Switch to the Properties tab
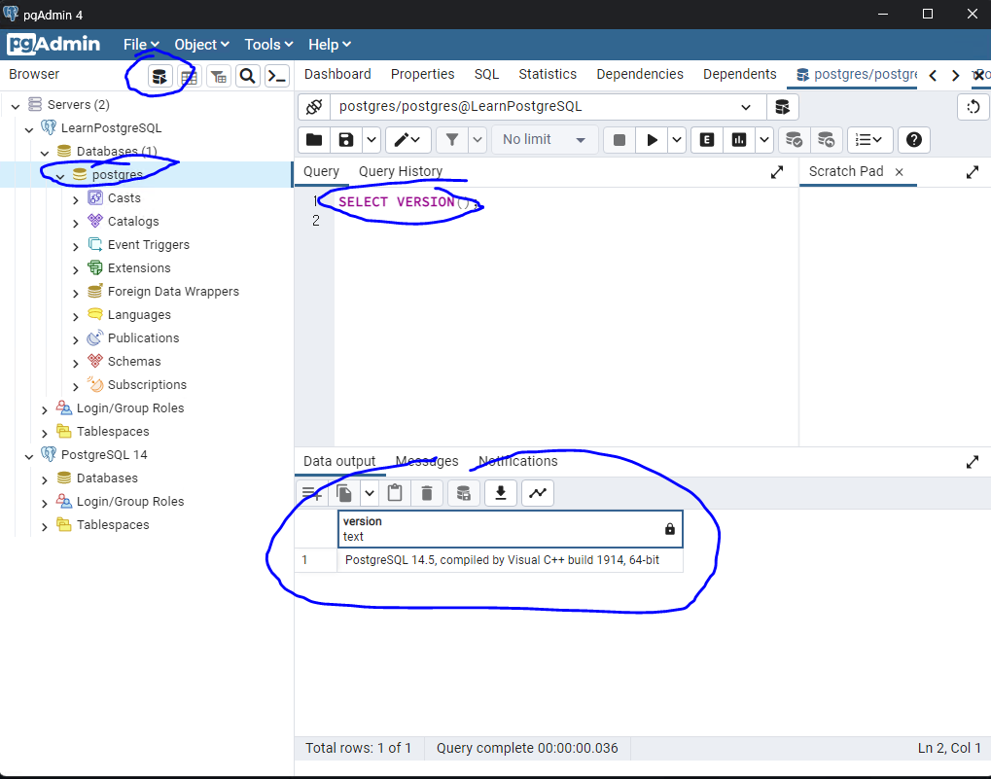991x779 pixels. (x=423, y=74)
